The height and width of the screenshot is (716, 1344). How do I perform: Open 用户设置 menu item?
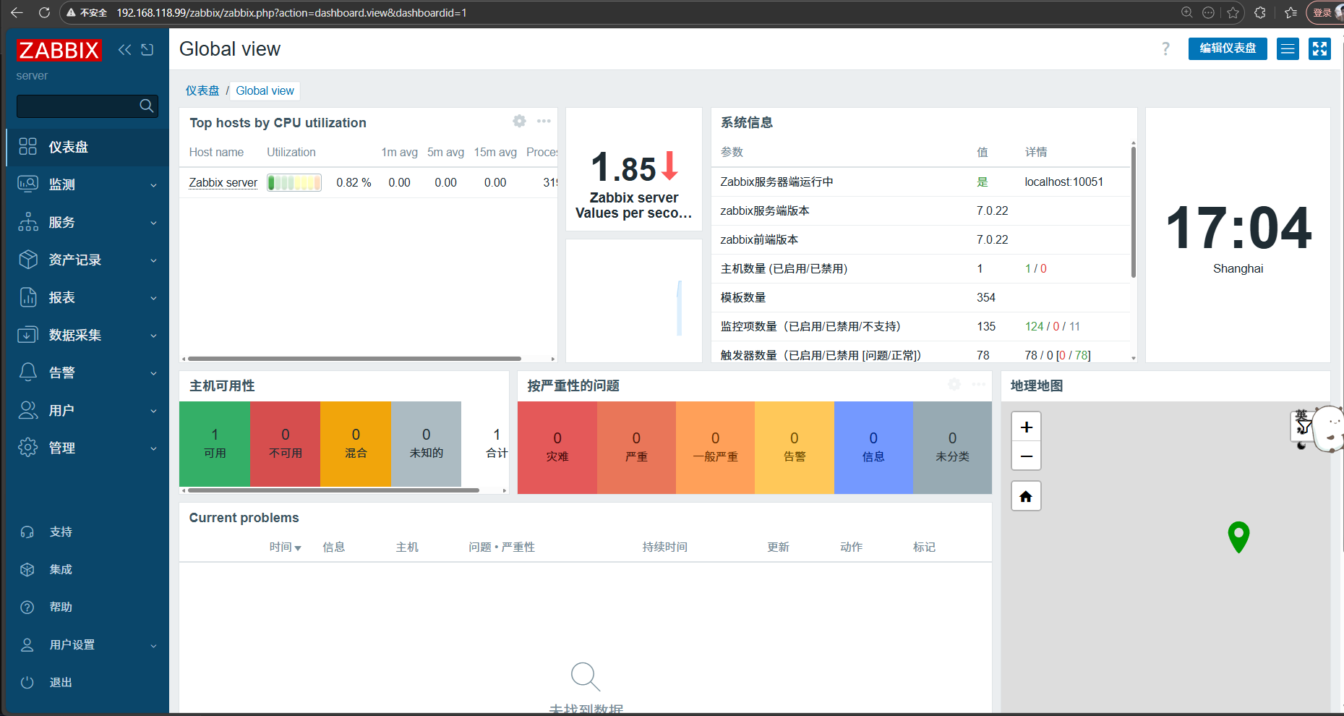(87, 644)
